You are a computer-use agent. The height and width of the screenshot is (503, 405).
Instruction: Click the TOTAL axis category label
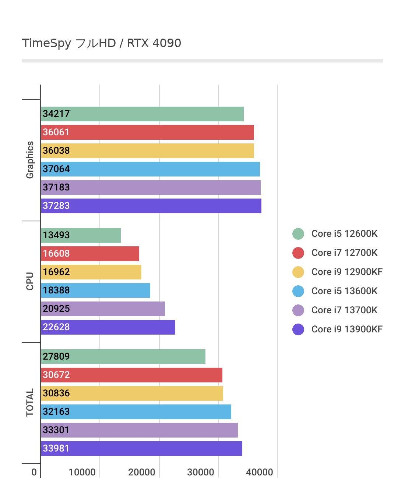30,403
